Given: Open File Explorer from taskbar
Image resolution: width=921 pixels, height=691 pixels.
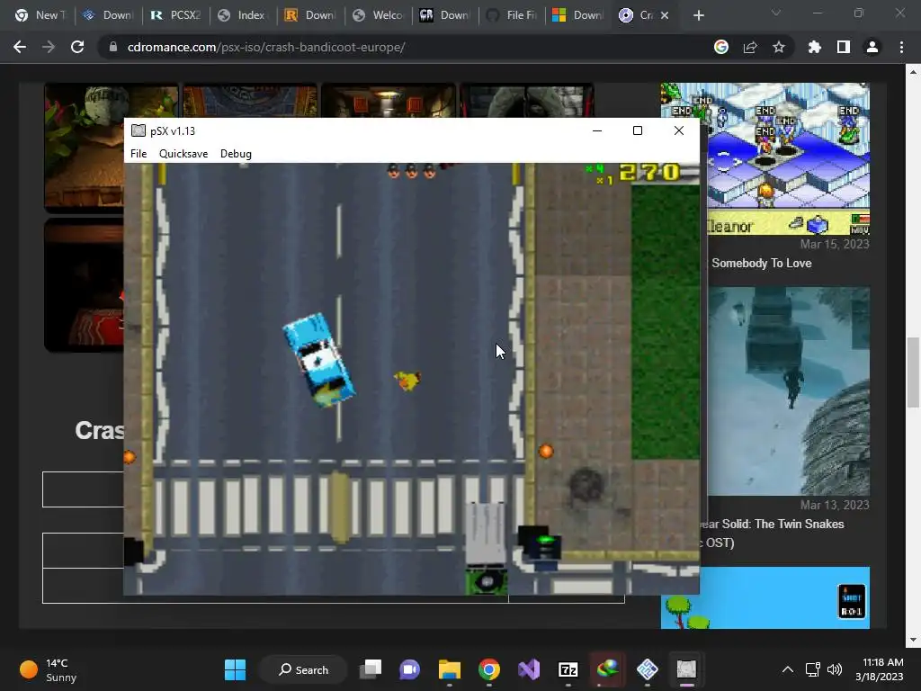Looking at the screenshot, I should 450,669.
